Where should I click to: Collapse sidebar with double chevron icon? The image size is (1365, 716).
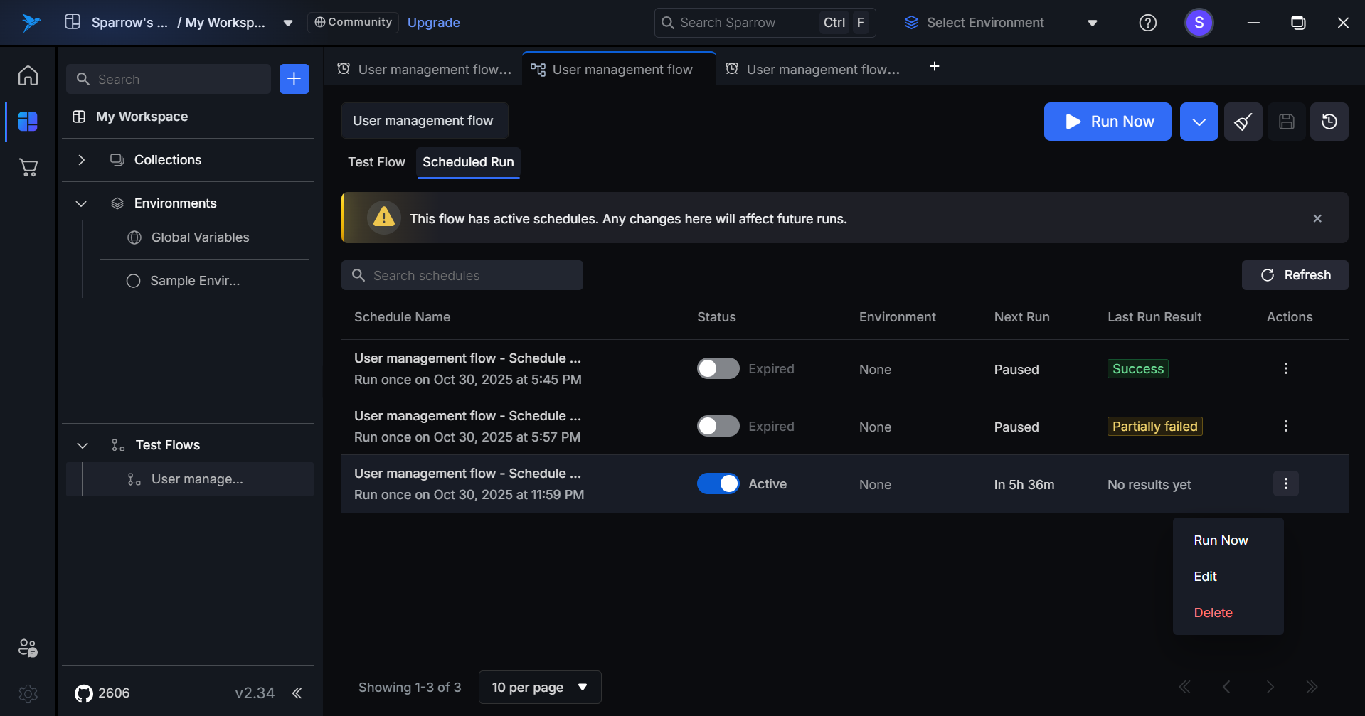pos(297,693)
